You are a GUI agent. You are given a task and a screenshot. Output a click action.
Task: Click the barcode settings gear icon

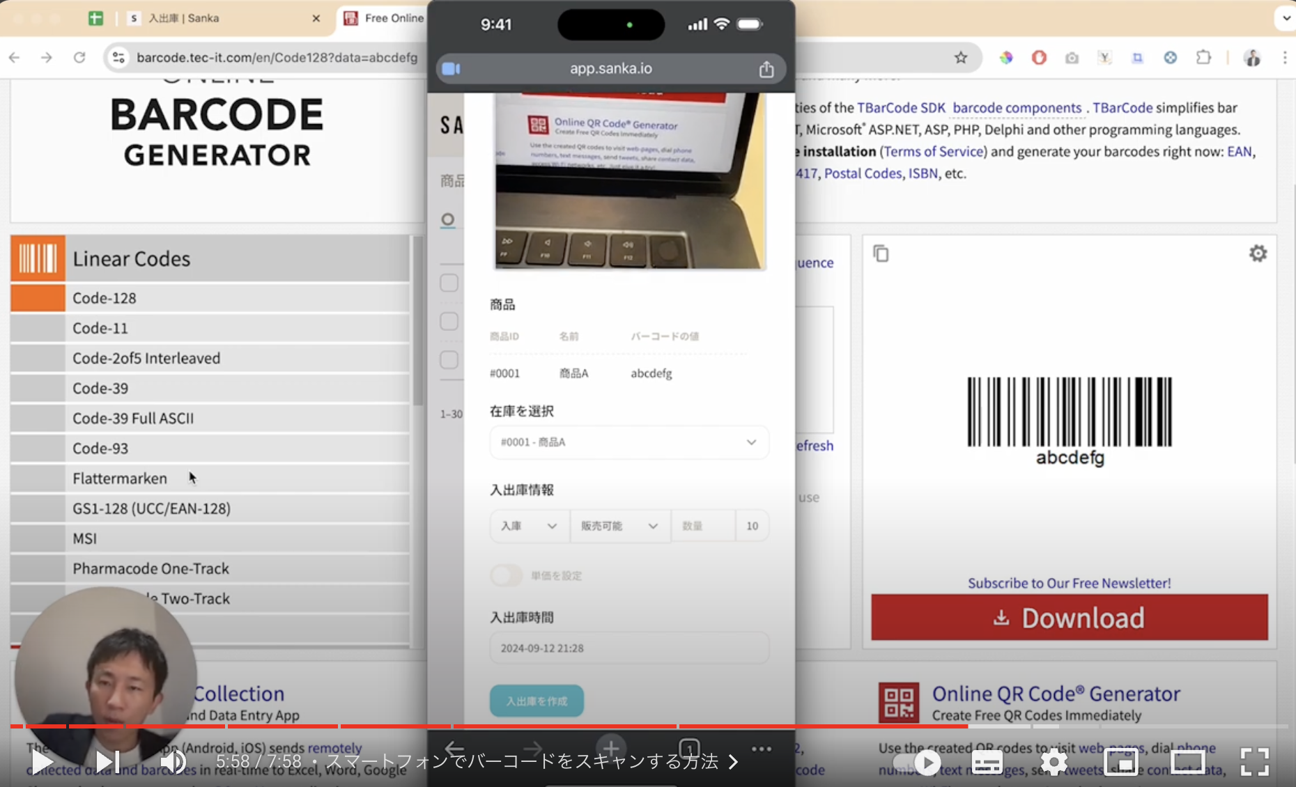[1258, 254]
